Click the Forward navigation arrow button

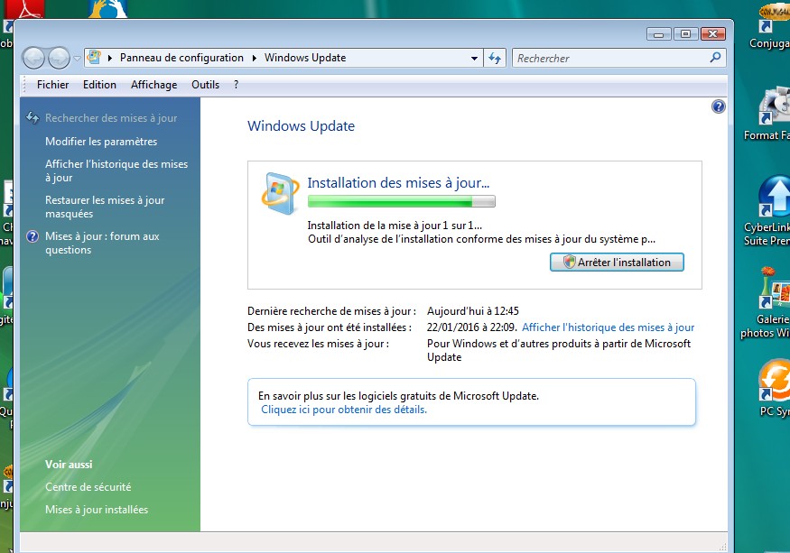coord(59,58)
